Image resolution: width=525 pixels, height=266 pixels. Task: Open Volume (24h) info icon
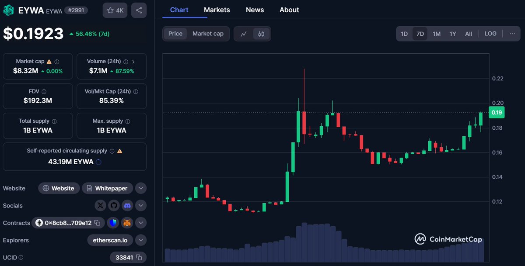coord(126,62)
